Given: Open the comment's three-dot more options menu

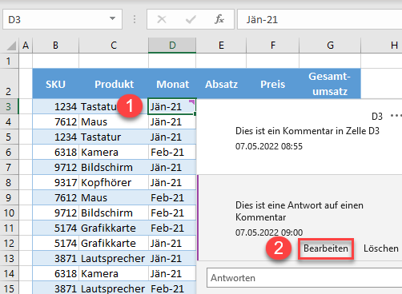Looking at the screenshot, I should pyautogui.click(x=396, y=116).
